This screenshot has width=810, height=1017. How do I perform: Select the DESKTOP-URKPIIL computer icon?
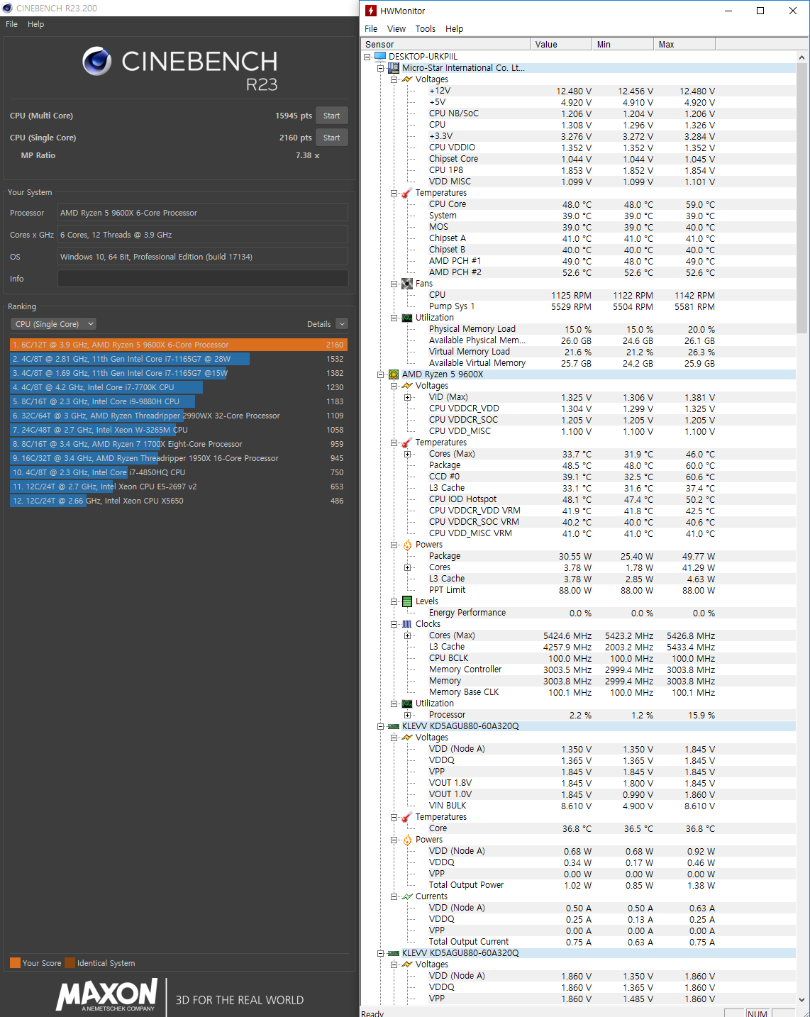(380, 56)
